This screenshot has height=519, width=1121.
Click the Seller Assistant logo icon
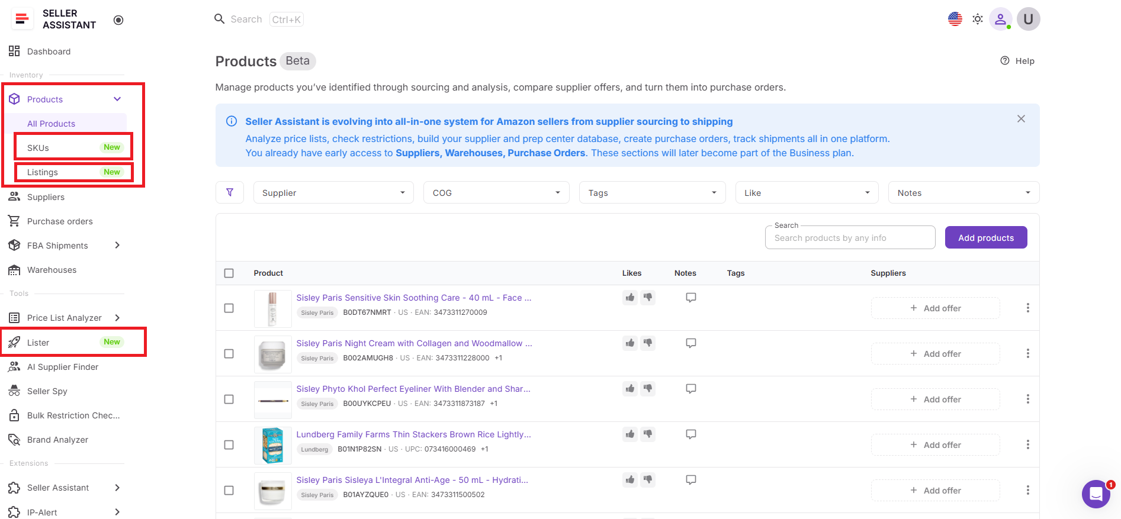tap(22, 19)
